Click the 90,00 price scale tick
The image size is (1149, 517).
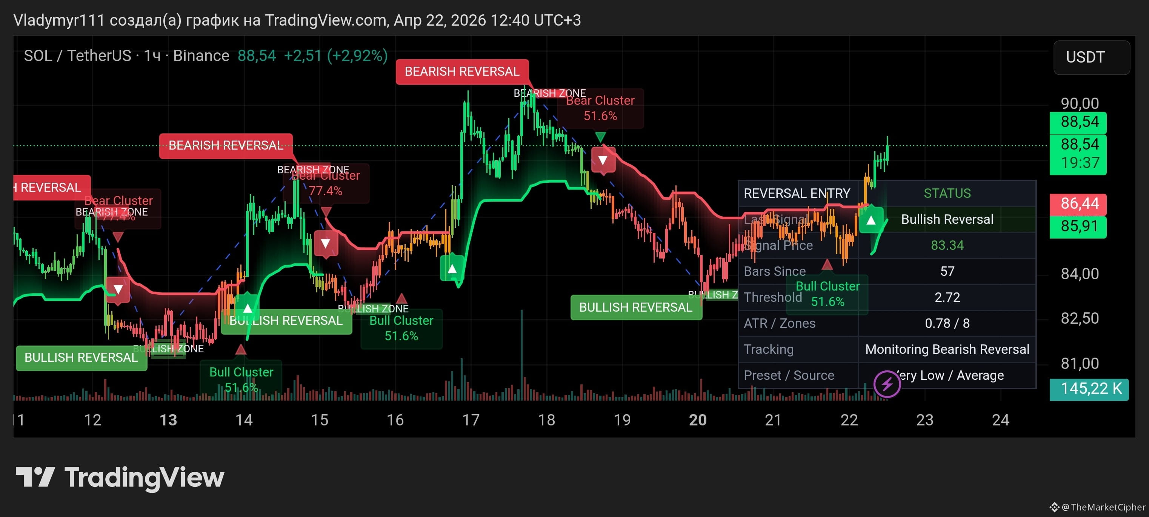1080,104
